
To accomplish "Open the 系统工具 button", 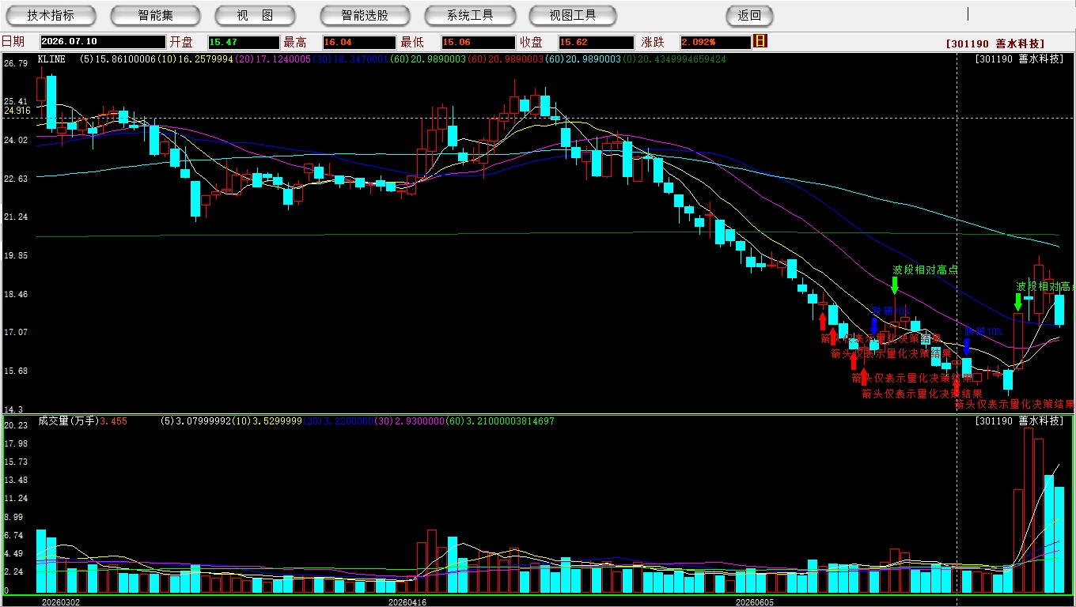I will (470, 15).
